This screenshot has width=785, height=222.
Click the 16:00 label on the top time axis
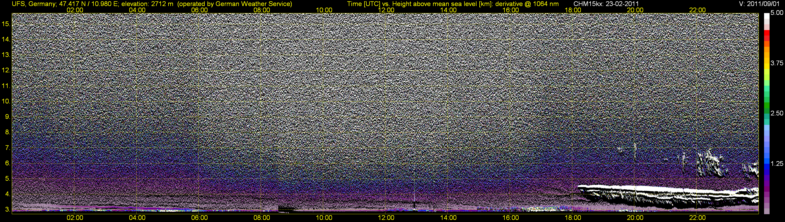tap(511, 10)
